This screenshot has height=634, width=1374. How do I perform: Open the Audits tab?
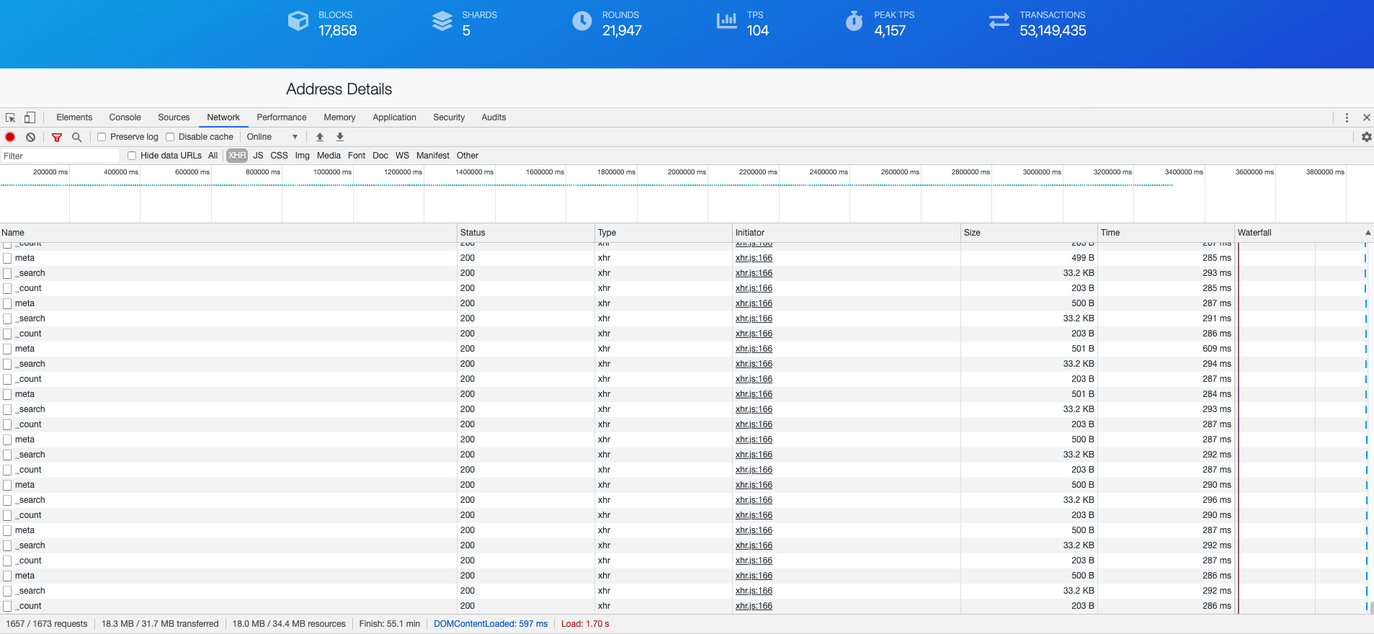pyautogui.click(x=494, y=117)
